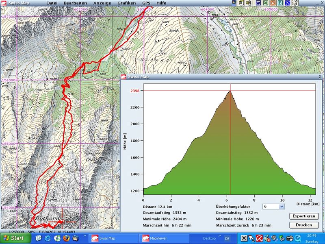Click the red Avira antivirus tray icon
This screenshot has height=244, width=325.
coord(258,238)
